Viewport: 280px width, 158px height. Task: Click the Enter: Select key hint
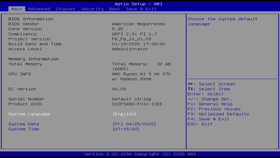tap(206, 94)
